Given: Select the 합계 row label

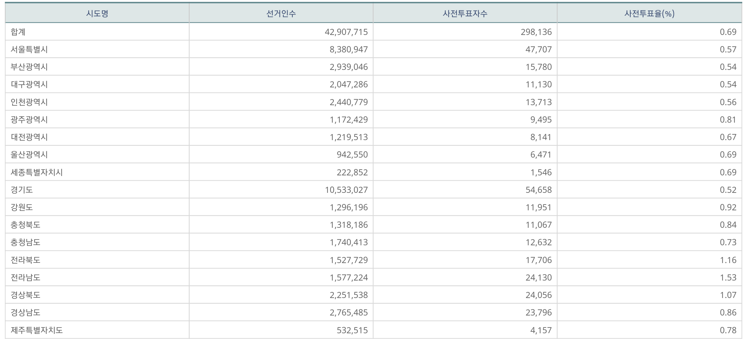Looking at the screenshot, I should click(18, 32).
